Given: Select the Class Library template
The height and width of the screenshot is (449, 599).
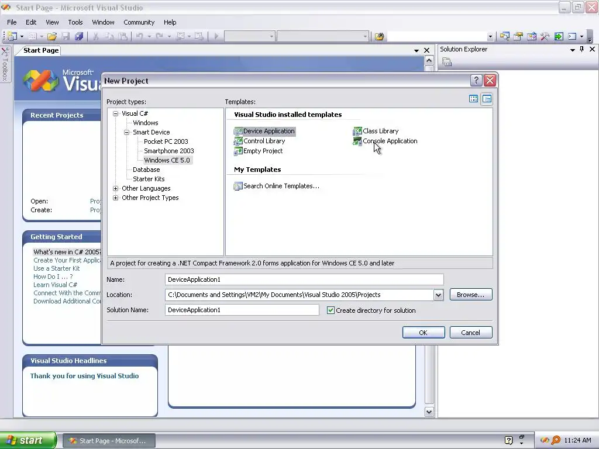Looking at the screenshot, I should [x=376, y=131].
